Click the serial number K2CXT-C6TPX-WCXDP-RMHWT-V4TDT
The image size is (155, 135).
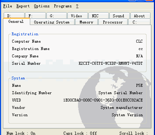111,63
